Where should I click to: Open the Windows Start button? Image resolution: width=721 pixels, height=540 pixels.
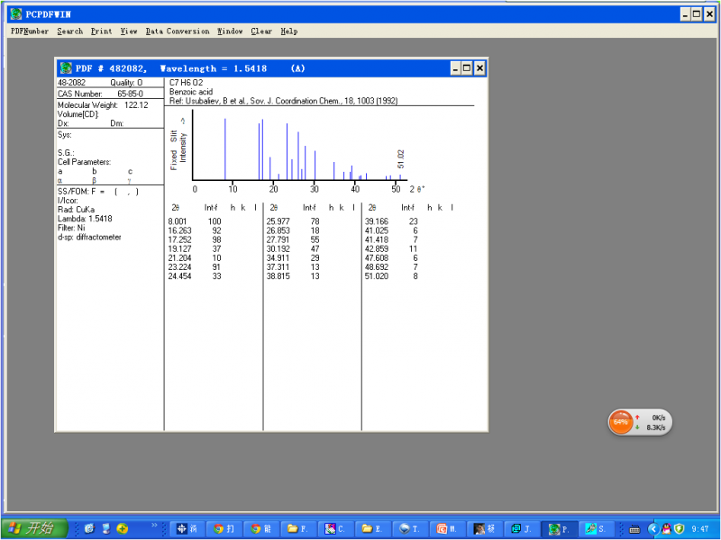(34, 529)
